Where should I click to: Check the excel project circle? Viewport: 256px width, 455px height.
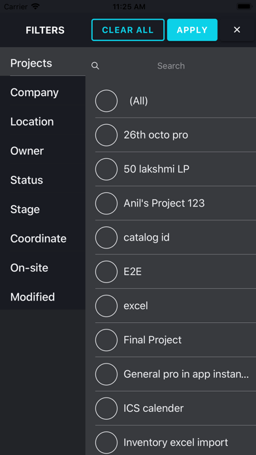106,306
